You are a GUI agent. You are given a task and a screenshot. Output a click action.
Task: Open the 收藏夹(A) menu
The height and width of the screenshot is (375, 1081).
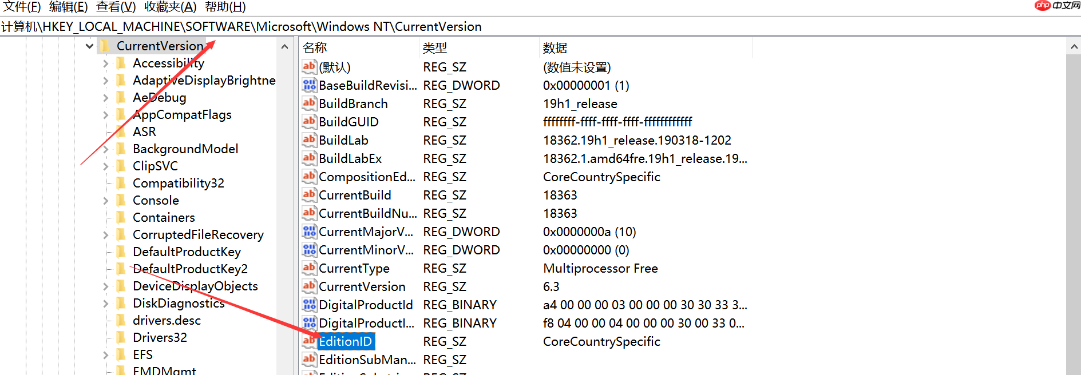pyautogui.click(x=170, y=7)
